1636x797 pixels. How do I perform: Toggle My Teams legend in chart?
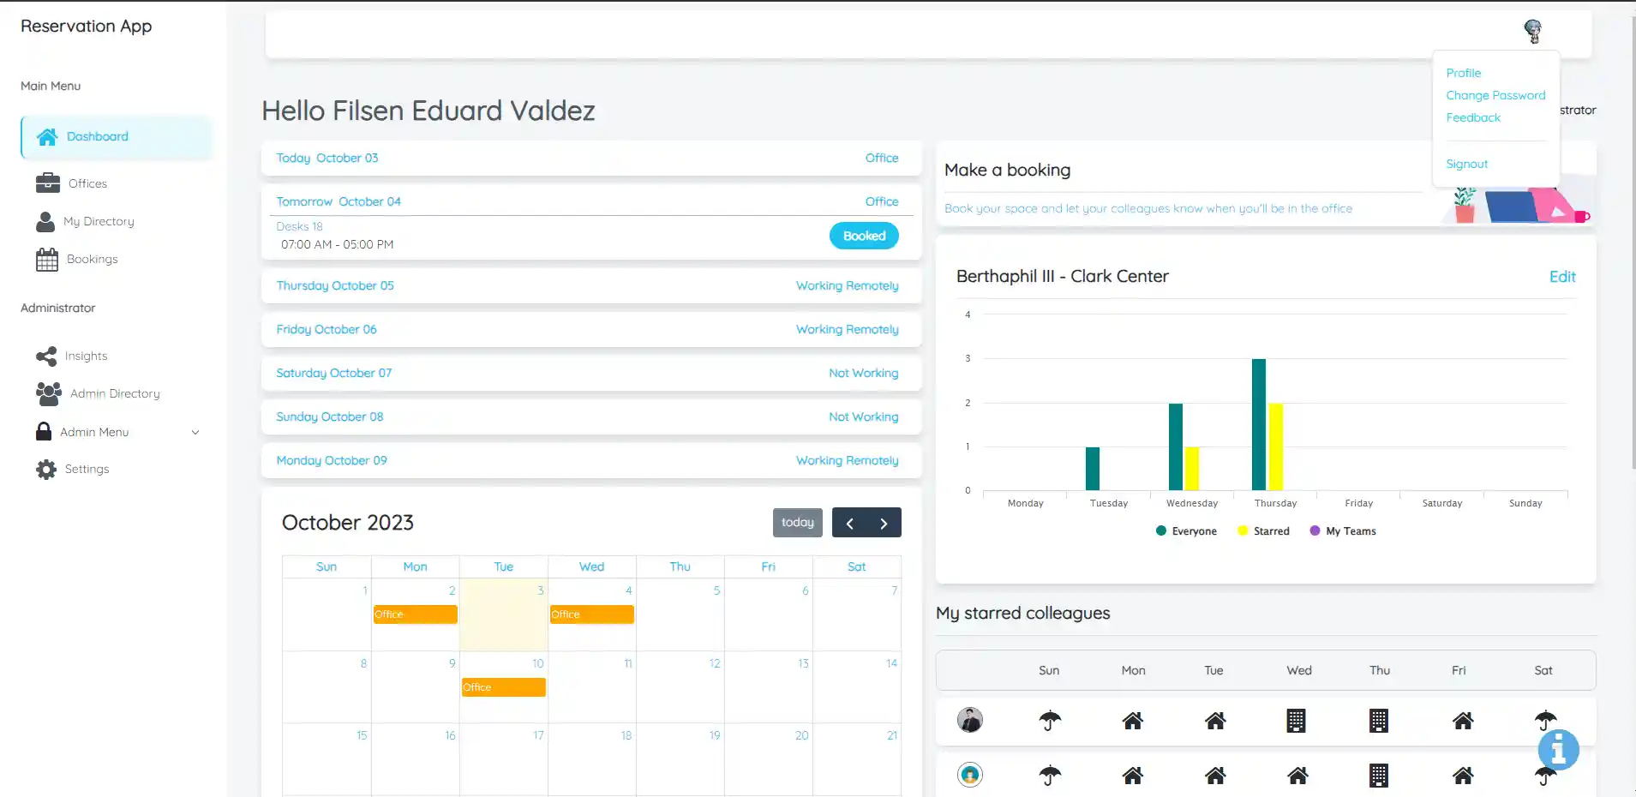(1343, 531)
